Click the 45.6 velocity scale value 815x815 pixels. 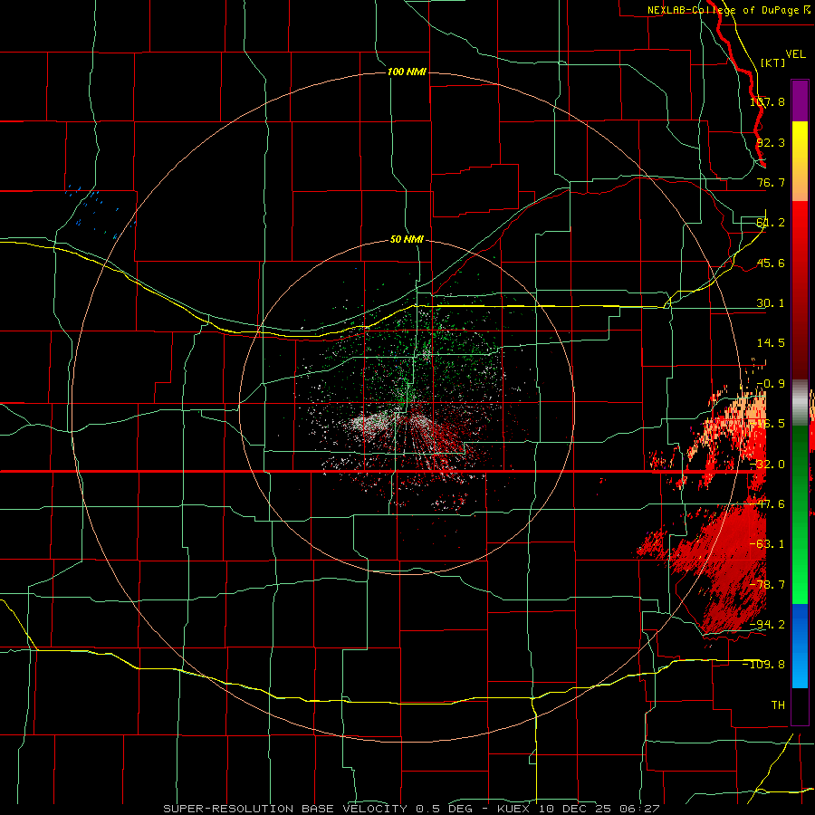coord(771,263)
